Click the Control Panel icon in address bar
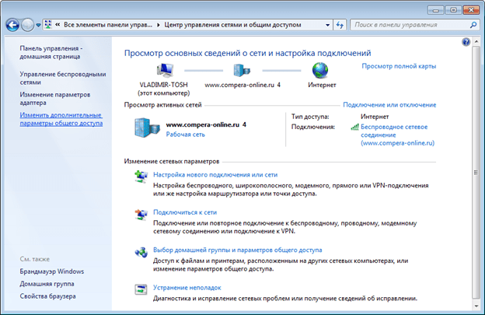The width and height of the screenshot is (485, 315). (48, 25)
